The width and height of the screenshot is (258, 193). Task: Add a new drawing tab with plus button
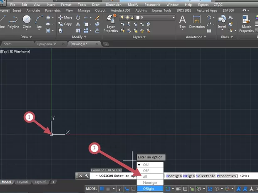(106, 44)
